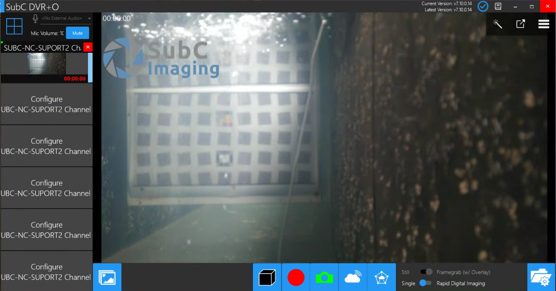
Task: Click the polygon network icon in bottom toolbar
Action: pos(381,277)
